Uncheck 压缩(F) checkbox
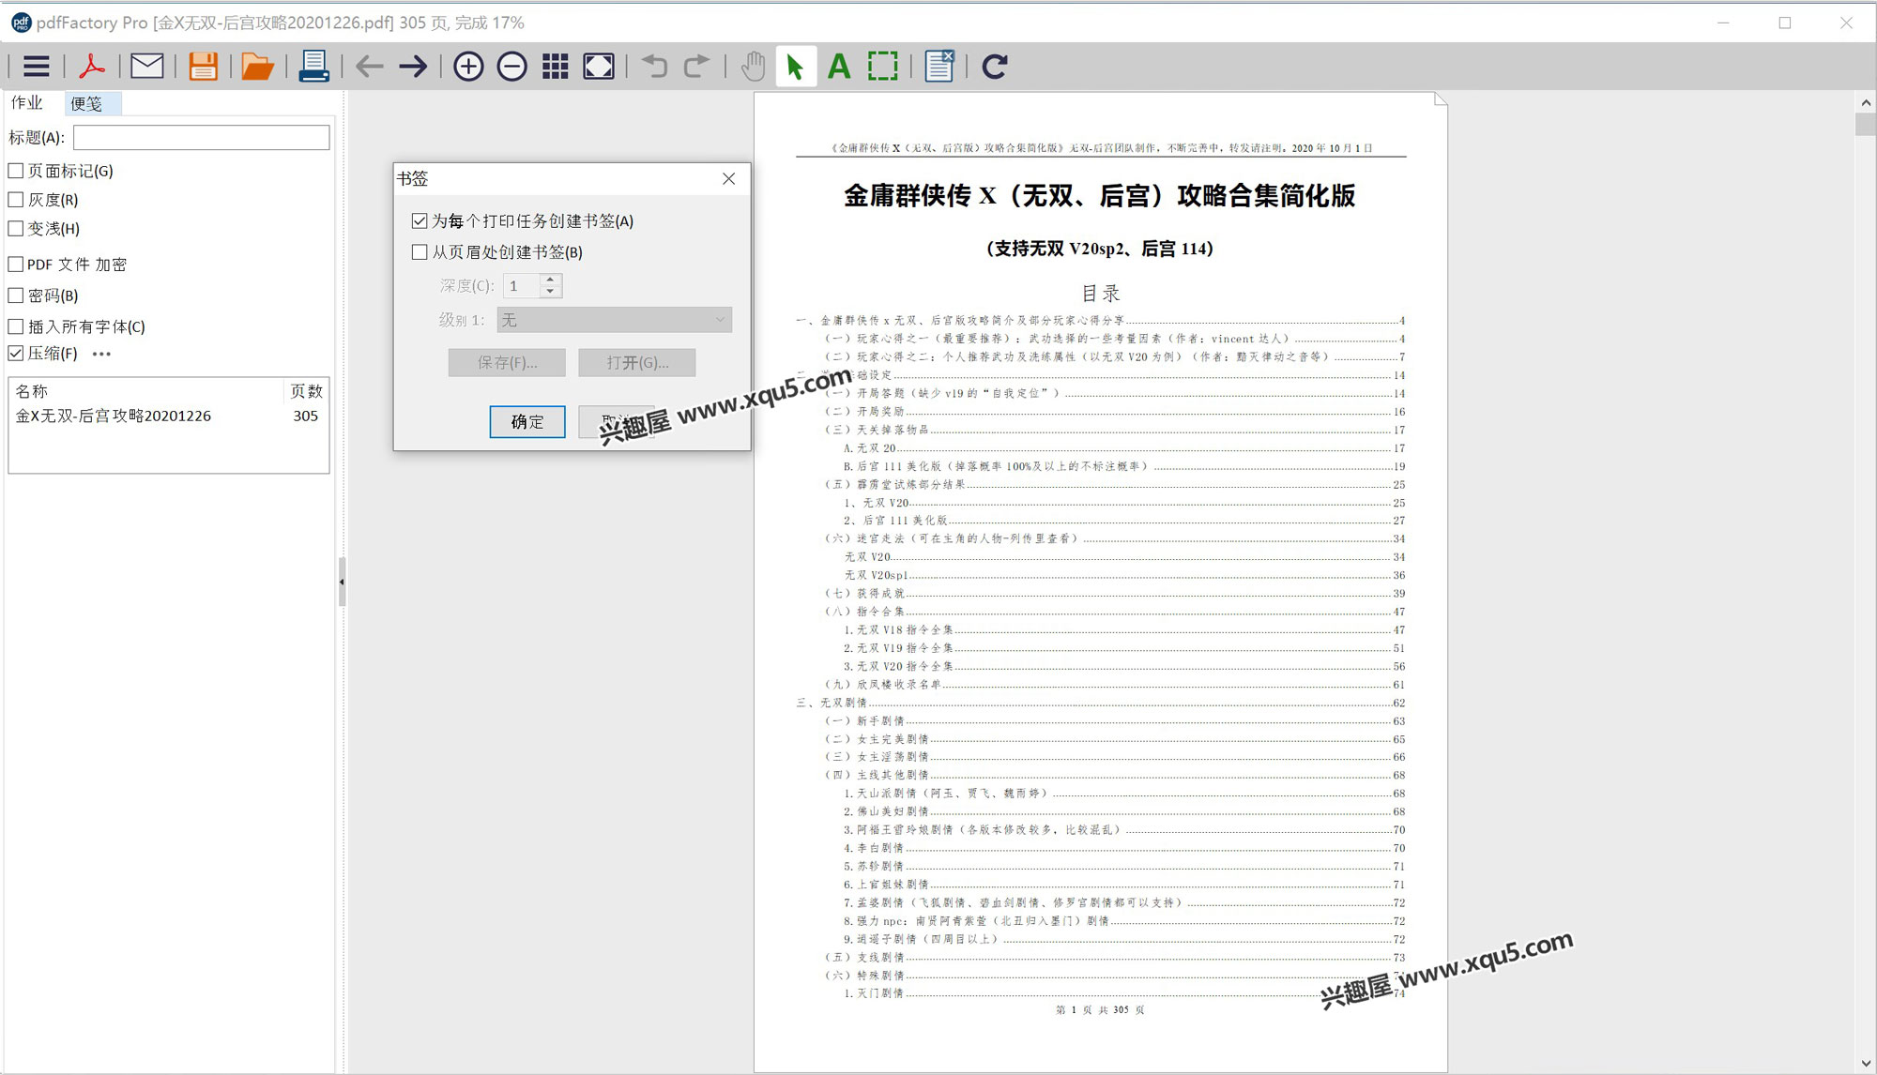1877x1075 pixels. (x=16, y=354)
